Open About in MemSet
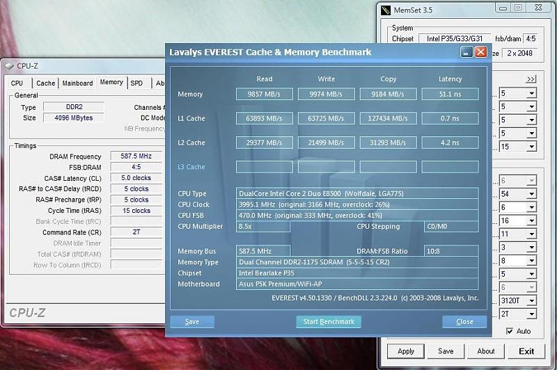Image resolution: width=557 pixels, height=370 pixels. pos(485,351)
